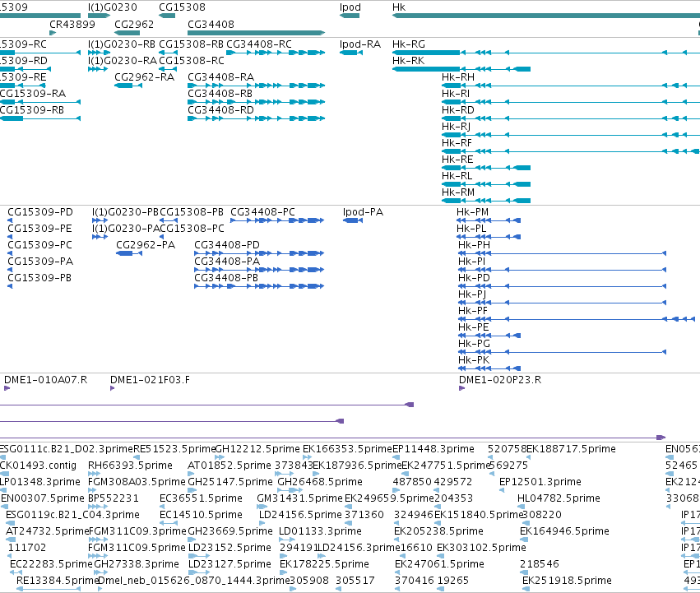700x593 pixels.
Task: Click the EP11448.3prime EST label
Action: click(x=433, y=449)
